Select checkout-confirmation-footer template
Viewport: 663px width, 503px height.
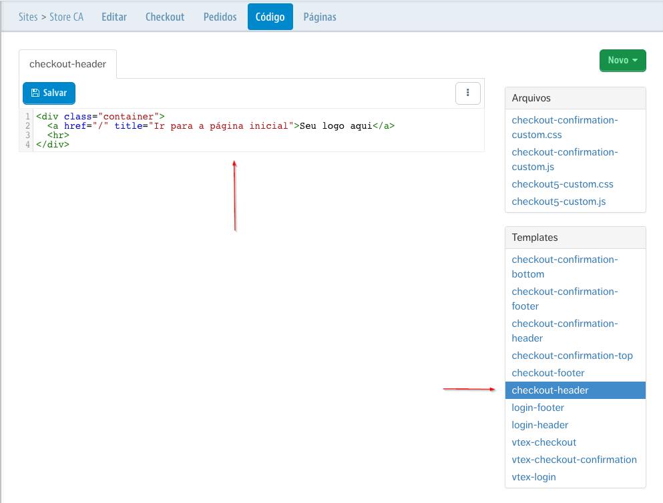click(x=564, y=298)
